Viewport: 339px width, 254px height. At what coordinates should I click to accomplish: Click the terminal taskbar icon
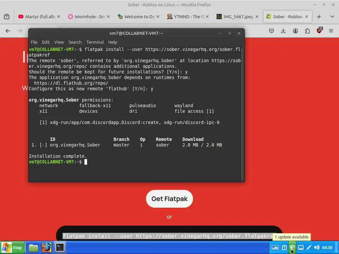[x=60, y=247]
